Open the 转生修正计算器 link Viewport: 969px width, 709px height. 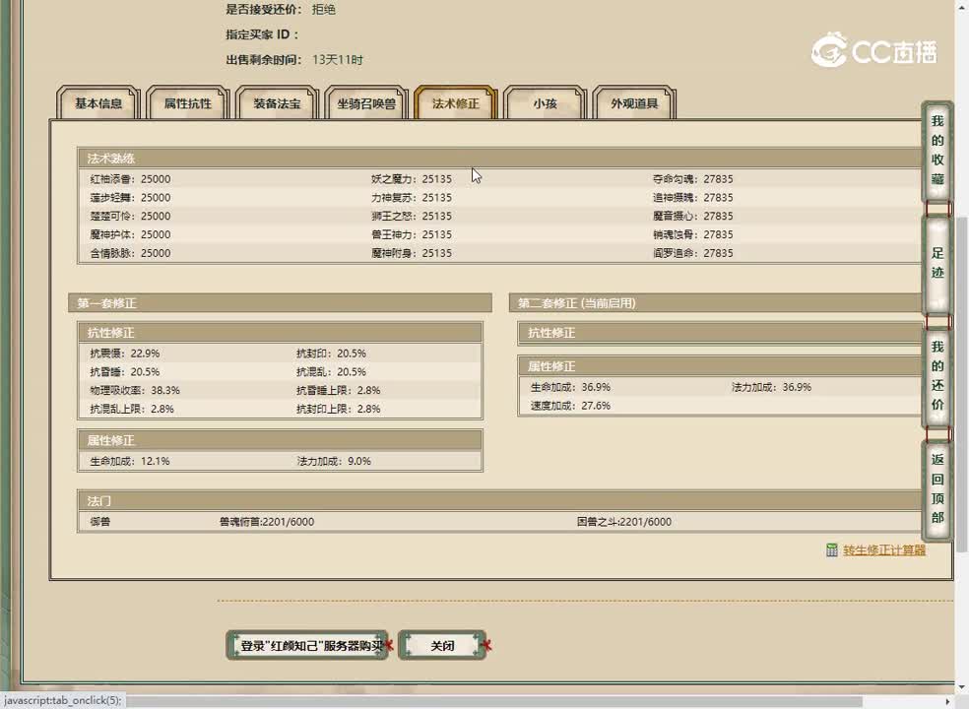pyautogui.click(x=884, y=550)
